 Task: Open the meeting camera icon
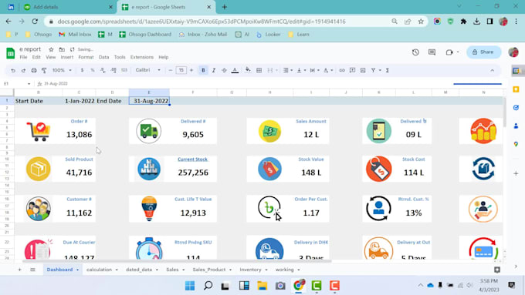coord(449,52)
